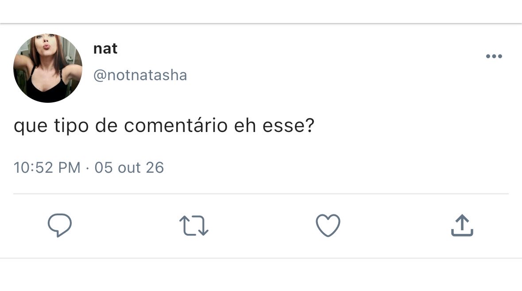Open the three-dot more options menu
Image resolution: width=522 pixels, height=291 pixels.
tap(494, 56)
